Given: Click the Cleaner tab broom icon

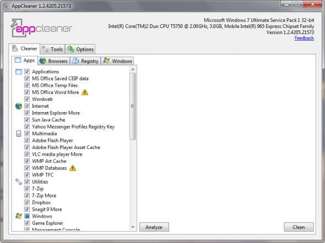Looking at the screenshot, I should (15, 48).
